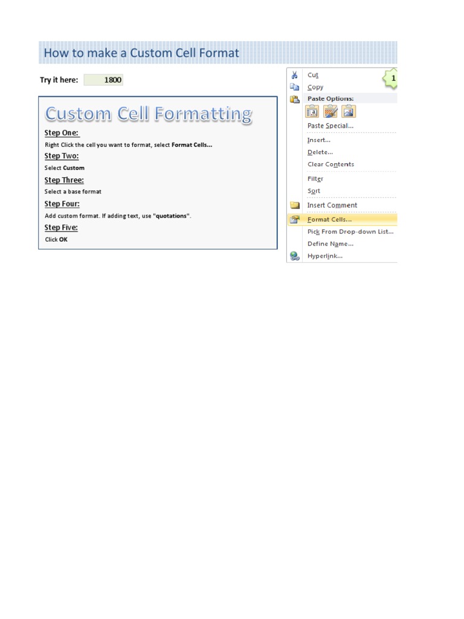Click the 'Step Four:' heading
The height and width of the screenshot is (619, 464).
(62, 204)
